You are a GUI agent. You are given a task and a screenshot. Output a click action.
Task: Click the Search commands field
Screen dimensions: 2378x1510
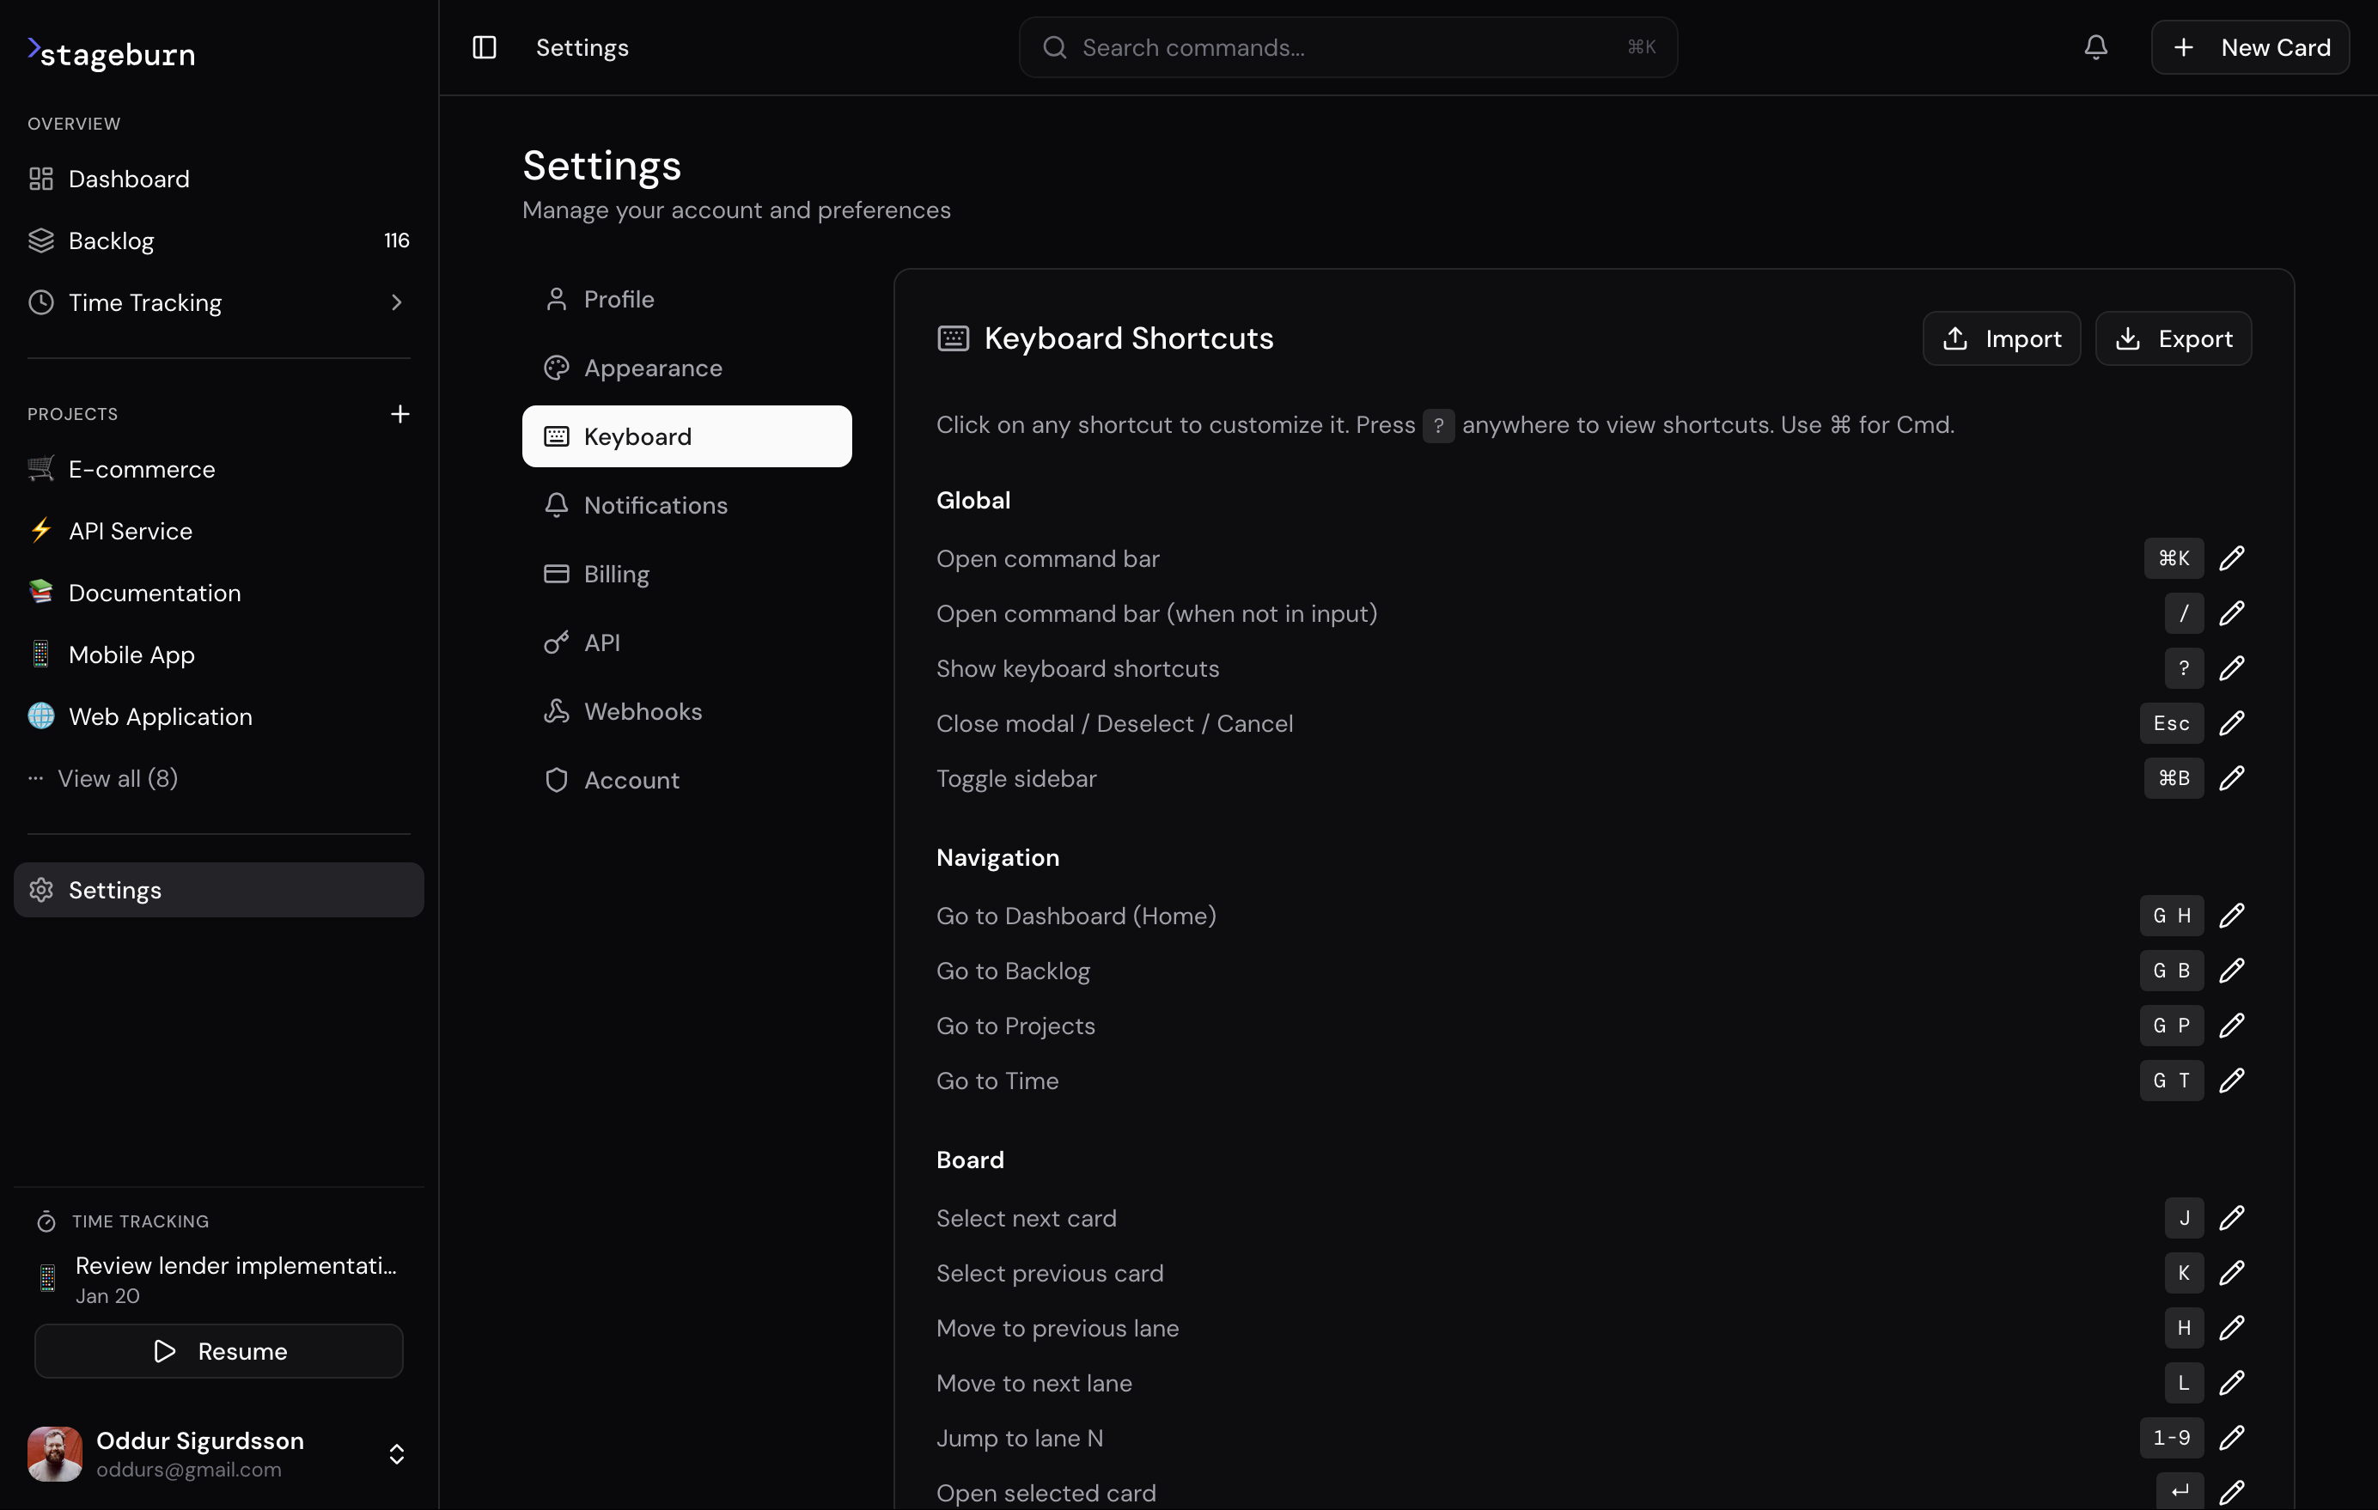[x=1346, y=46]
